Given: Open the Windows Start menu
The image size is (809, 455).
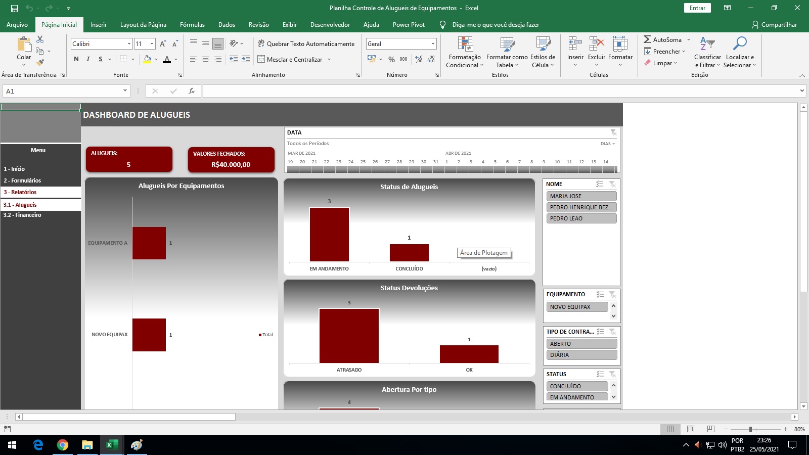Looking at the screenshot, I should pyautogui.click(x=12, y=445).
